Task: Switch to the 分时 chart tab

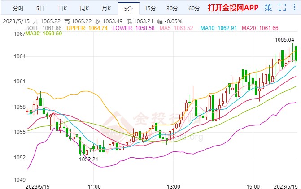Action: click(18, 9)
